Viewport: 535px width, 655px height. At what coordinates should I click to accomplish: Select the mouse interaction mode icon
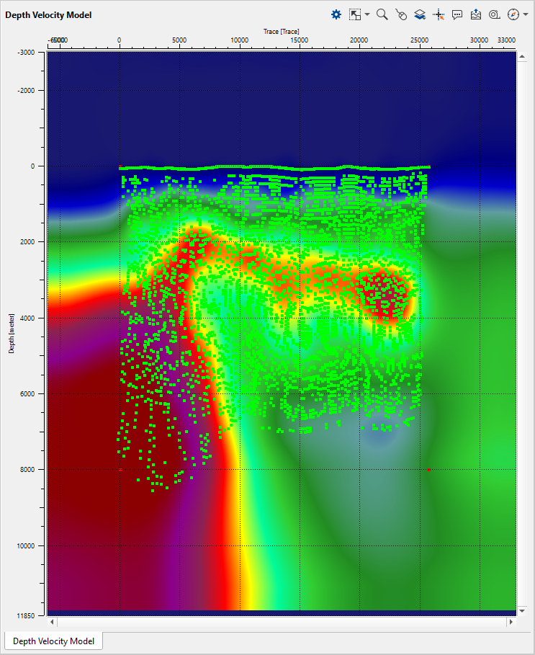(402, 14)
